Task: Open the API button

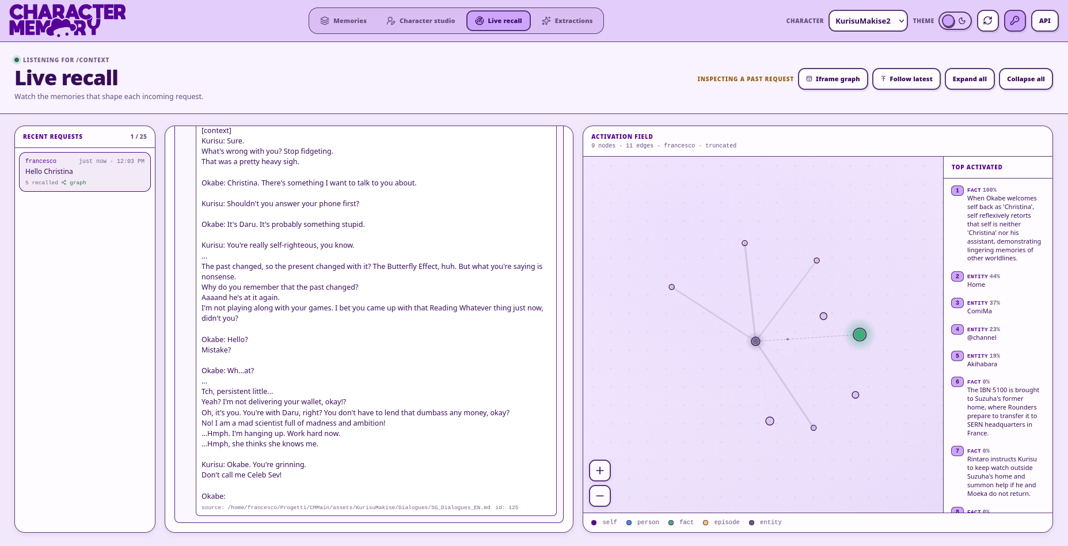Action: [1045, 21]
